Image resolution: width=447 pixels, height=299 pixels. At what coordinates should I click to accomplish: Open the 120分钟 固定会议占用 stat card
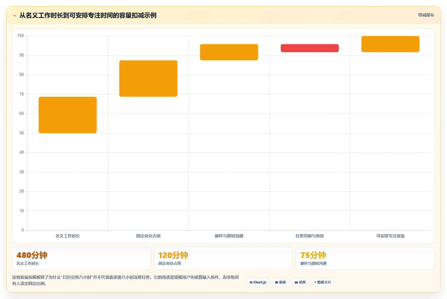[x=223, y=258]
